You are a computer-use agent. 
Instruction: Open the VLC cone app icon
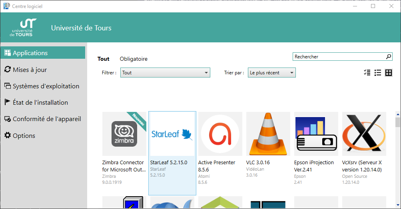268,134
